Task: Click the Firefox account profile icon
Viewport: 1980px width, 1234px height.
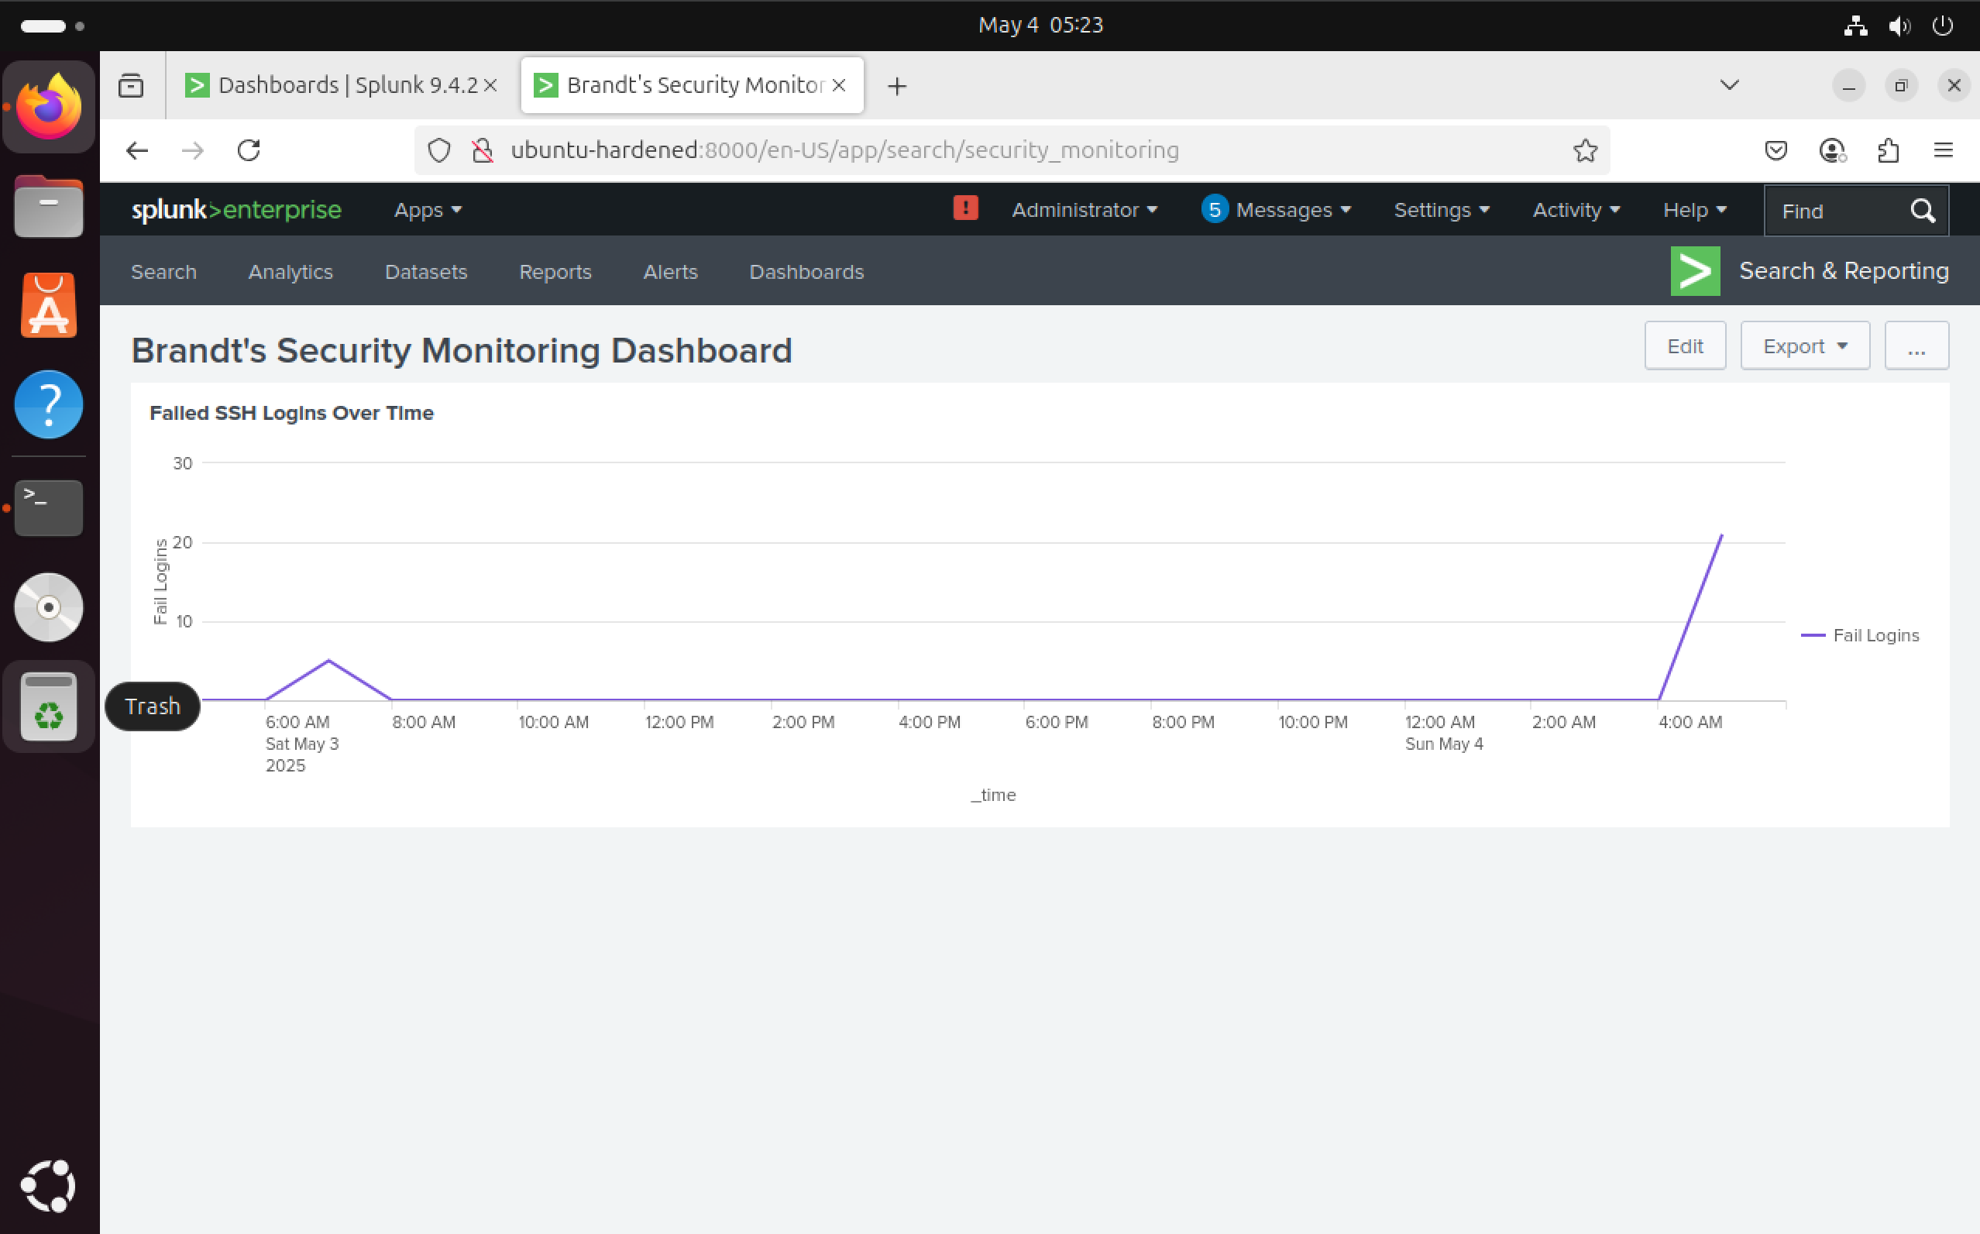Action: 1832,150
